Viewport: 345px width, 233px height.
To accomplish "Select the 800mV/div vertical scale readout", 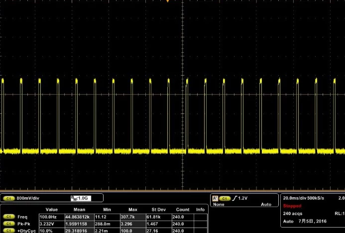I will [28, 198].
